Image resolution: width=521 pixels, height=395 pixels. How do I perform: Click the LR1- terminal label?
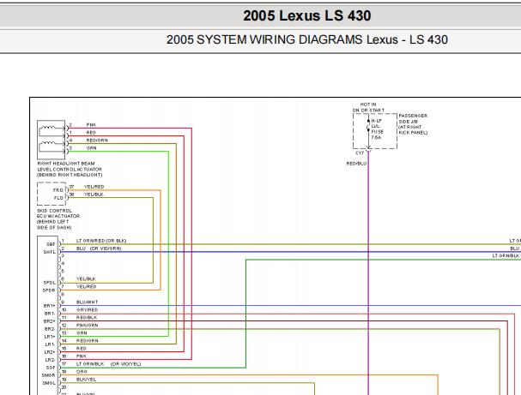pyautogui.click(x=50, y=344)
